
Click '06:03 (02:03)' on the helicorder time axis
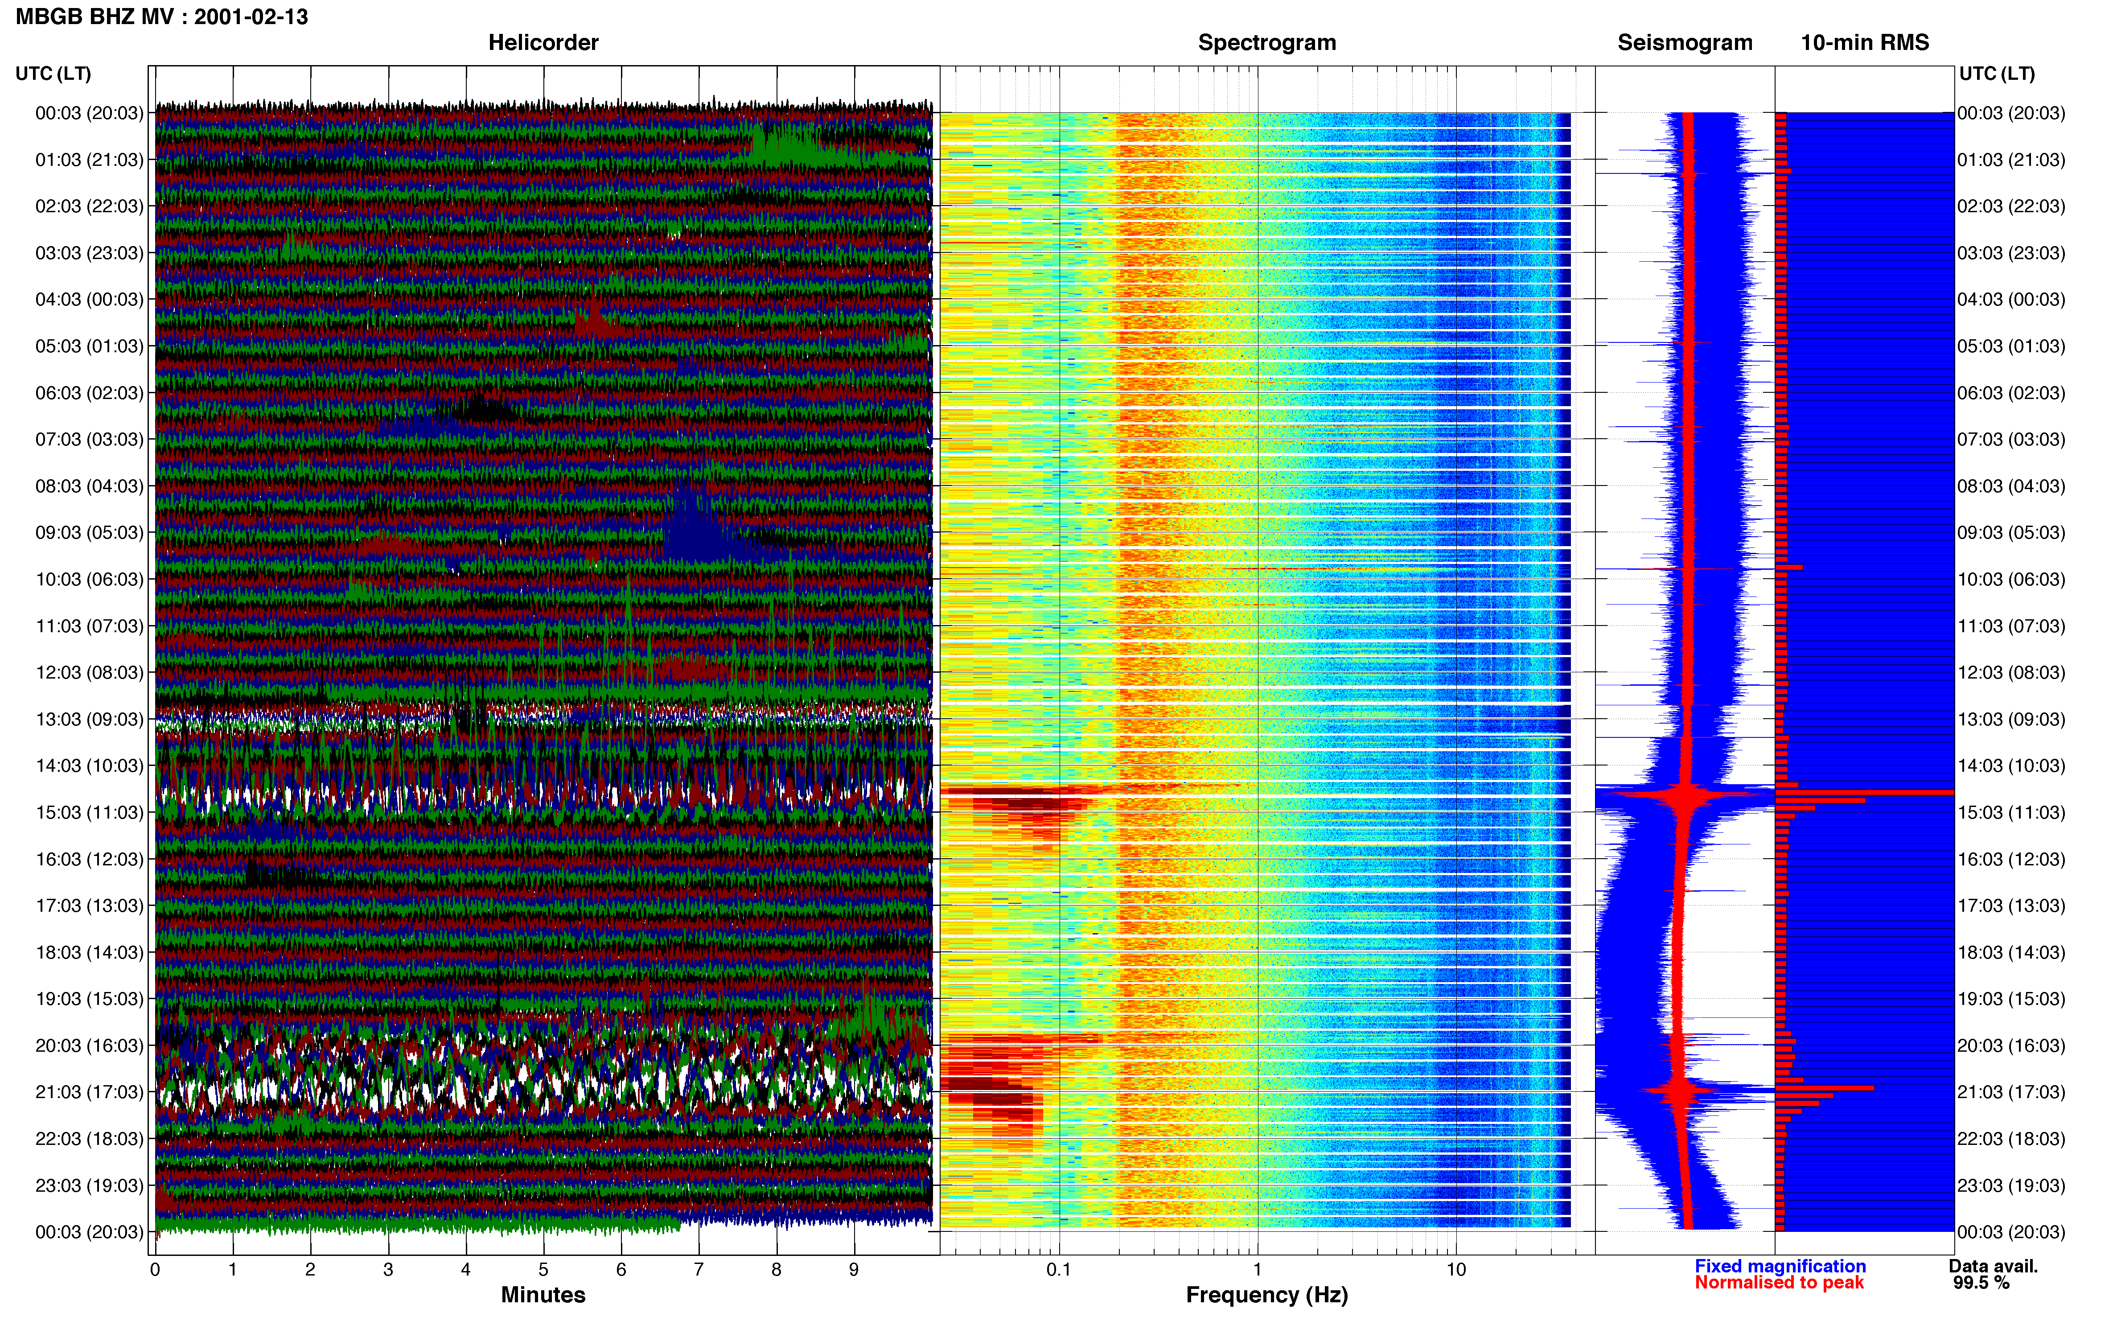[x=89, y=393]
